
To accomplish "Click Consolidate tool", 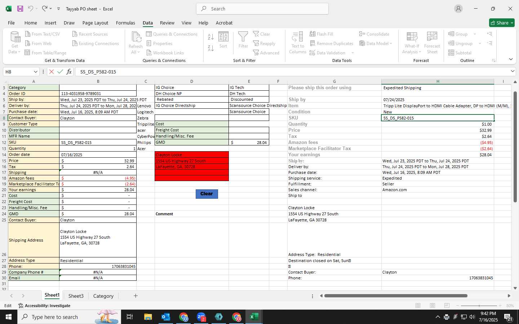I will tap(374, 34).
